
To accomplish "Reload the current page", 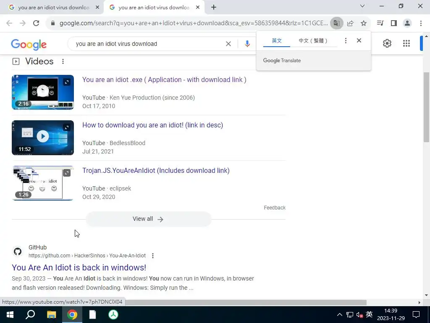I will click(36, 23).
